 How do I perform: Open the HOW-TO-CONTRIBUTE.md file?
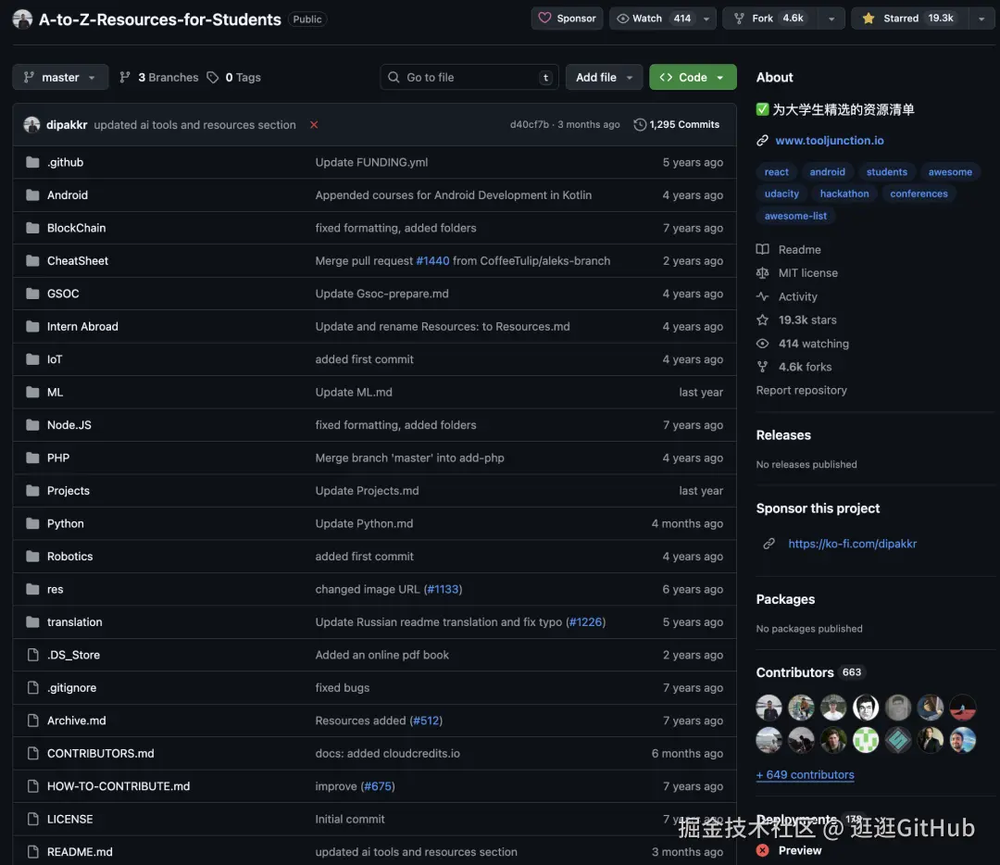(119, 786)
